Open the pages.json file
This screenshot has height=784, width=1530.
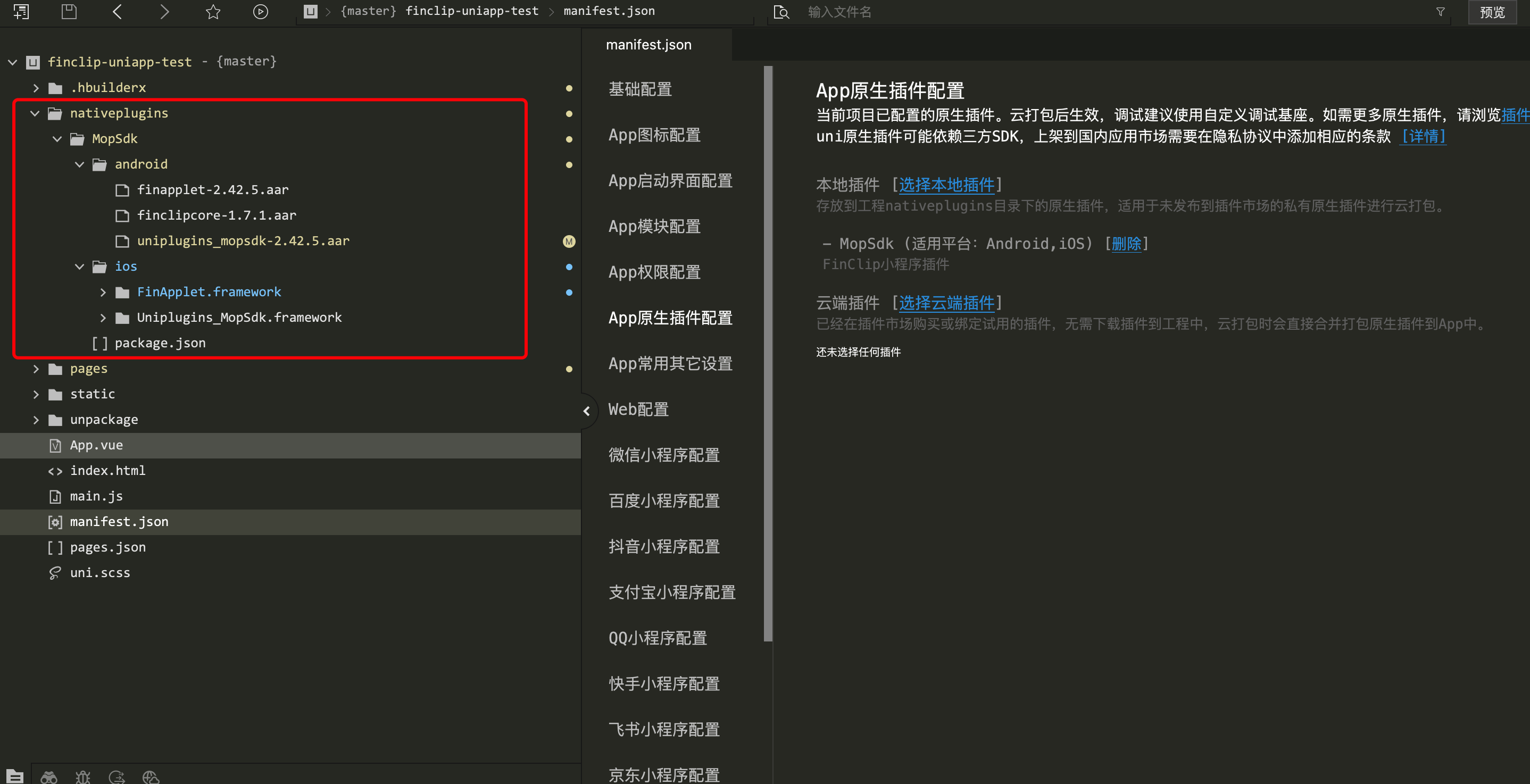(107, 547)
